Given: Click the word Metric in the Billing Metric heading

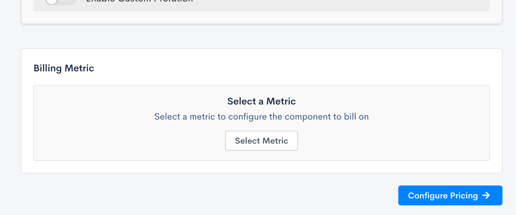Looking at the screenshot, I should (x=79, y=68).
